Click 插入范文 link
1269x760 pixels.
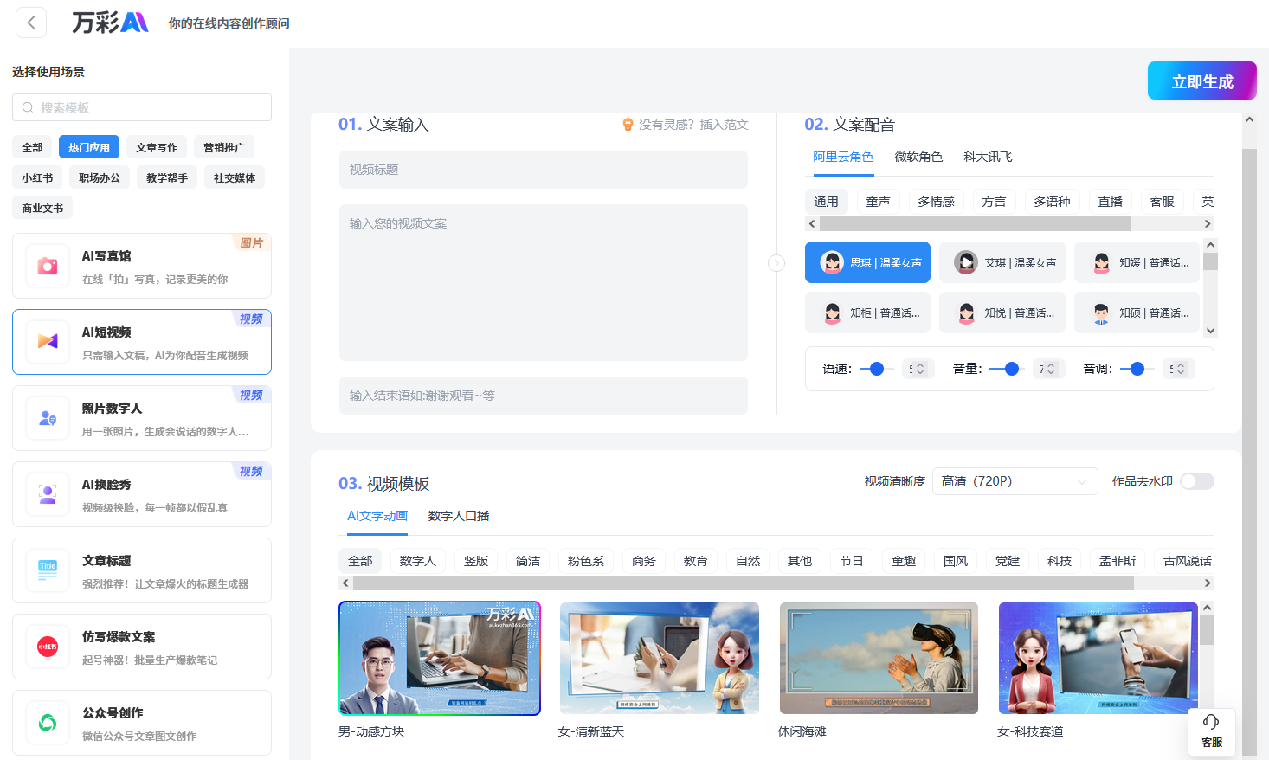click(x=724, y=125)
